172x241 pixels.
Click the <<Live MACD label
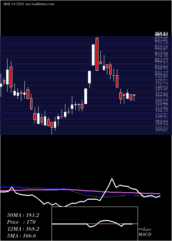(x=145, y=232)
